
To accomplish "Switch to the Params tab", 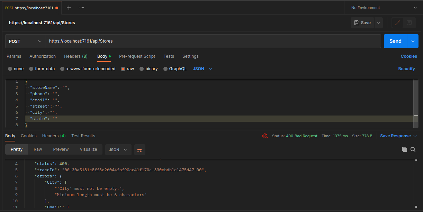I will tap(14, 56).
